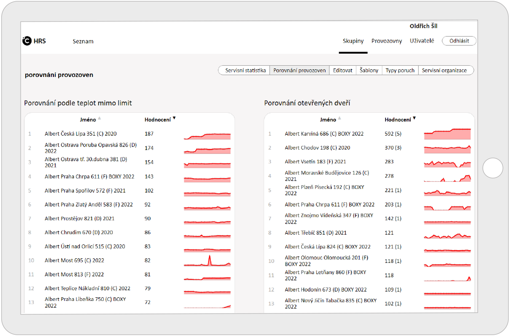510x336 pixels.
Task: Sort door table by Jméno ascending arrow
Action: (339, 118)
